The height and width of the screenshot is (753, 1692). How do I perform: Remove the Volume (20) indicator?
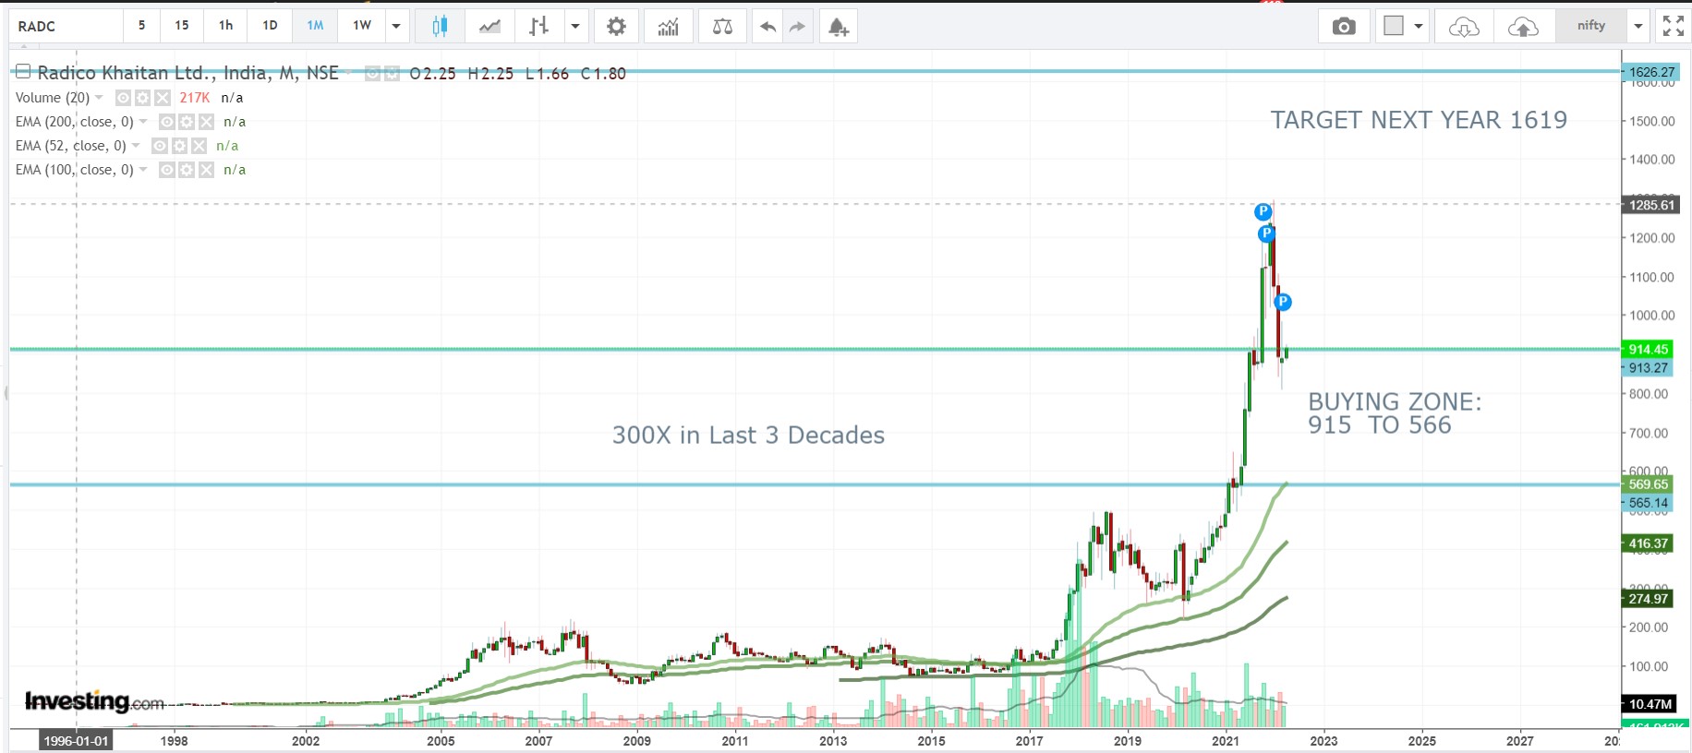tap(163, 98)
